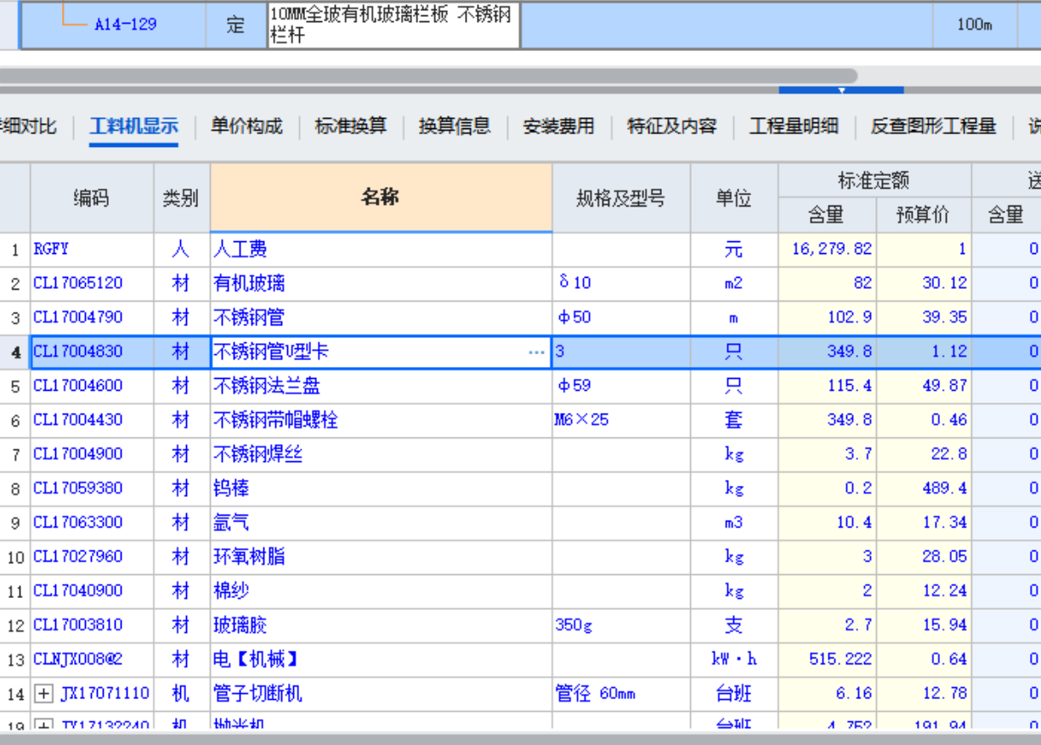Click the 管径 60mm specification cell
This screenshot has width=1041, height=745.
tap(621, 694)
